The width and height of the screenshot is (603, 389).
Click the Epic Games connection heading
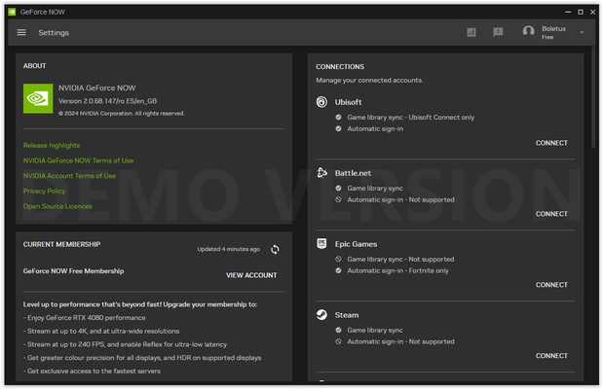(356, 244)
